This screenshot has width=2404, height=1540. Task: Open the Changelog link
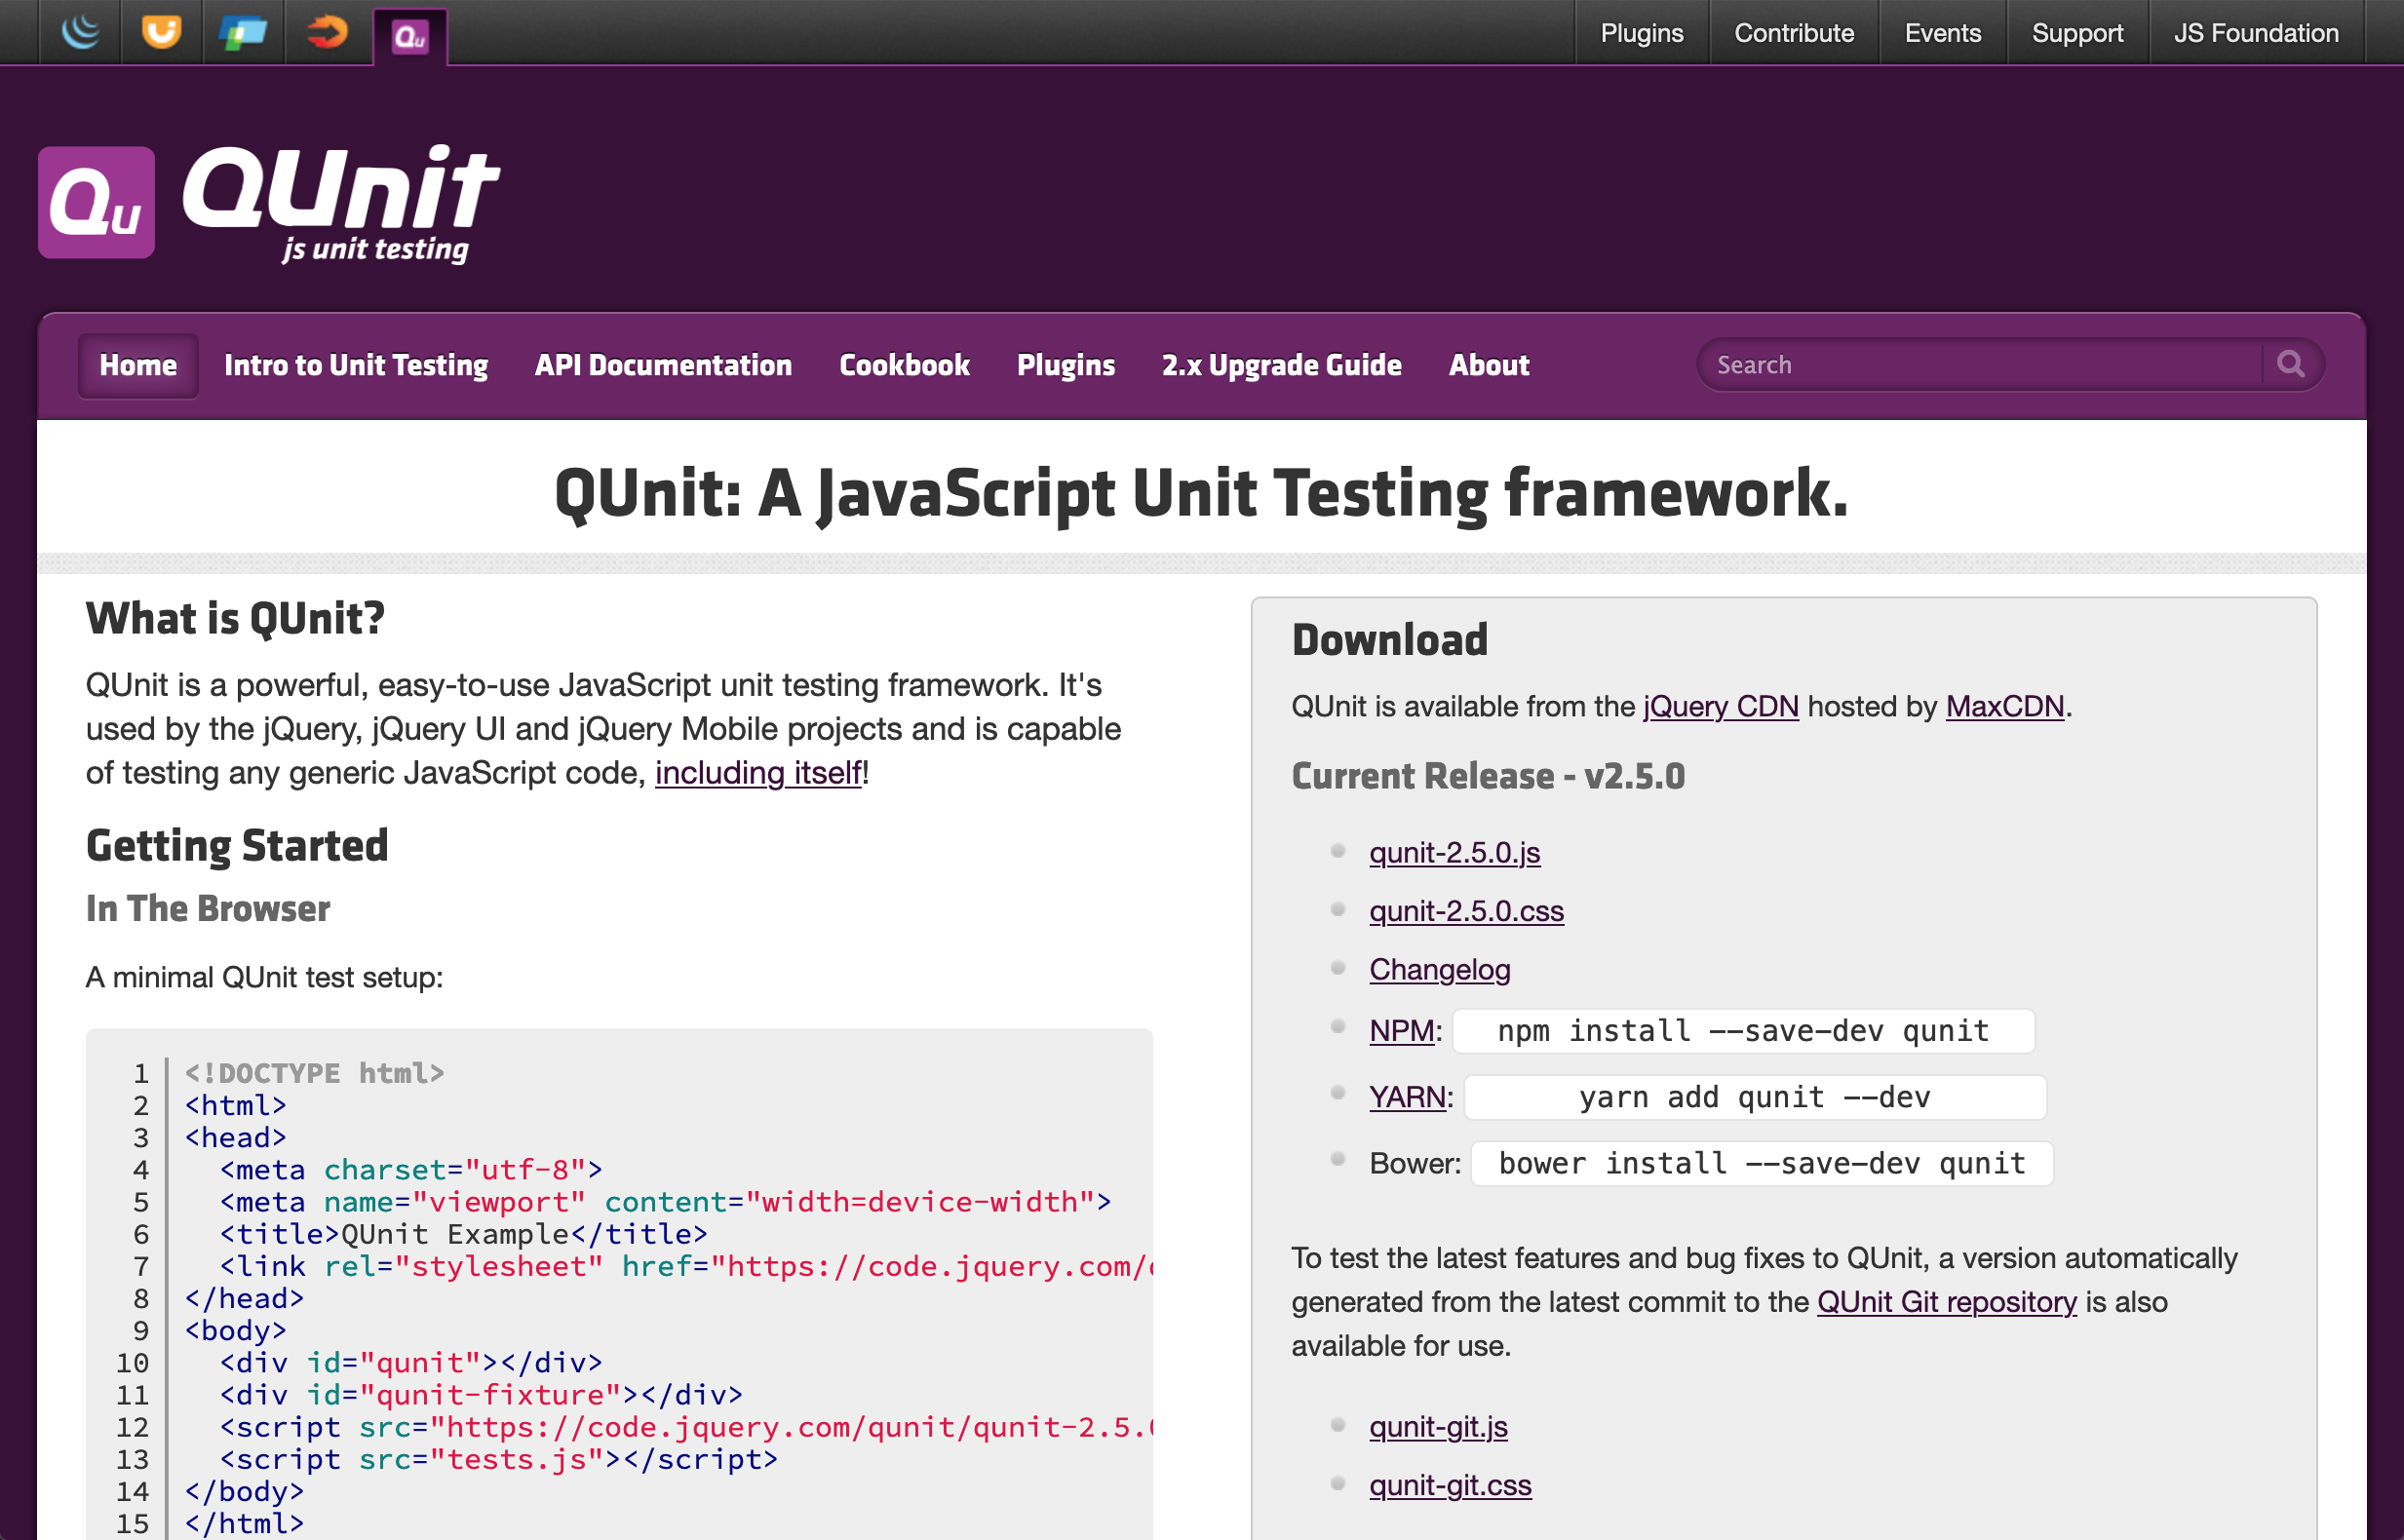[1439, 970]
